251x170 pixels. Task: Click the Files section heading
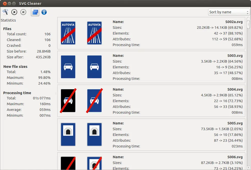[x=7, y=29]
